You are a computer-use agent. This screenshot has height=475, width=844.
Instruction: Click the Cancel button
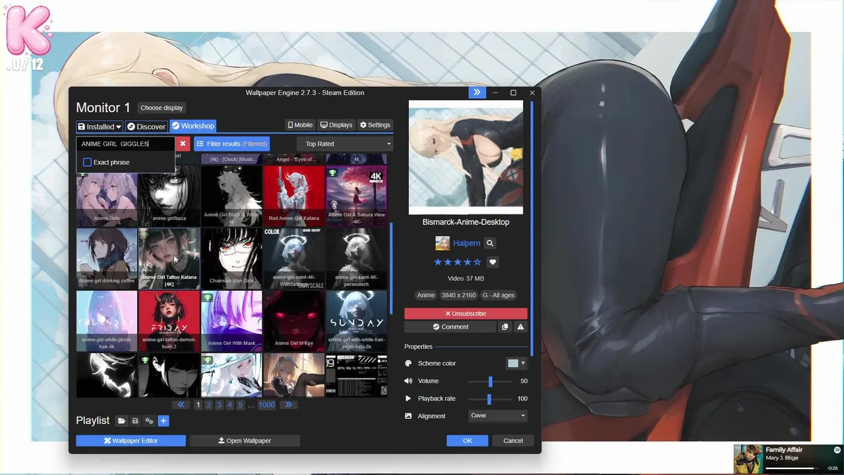(513, 441)
